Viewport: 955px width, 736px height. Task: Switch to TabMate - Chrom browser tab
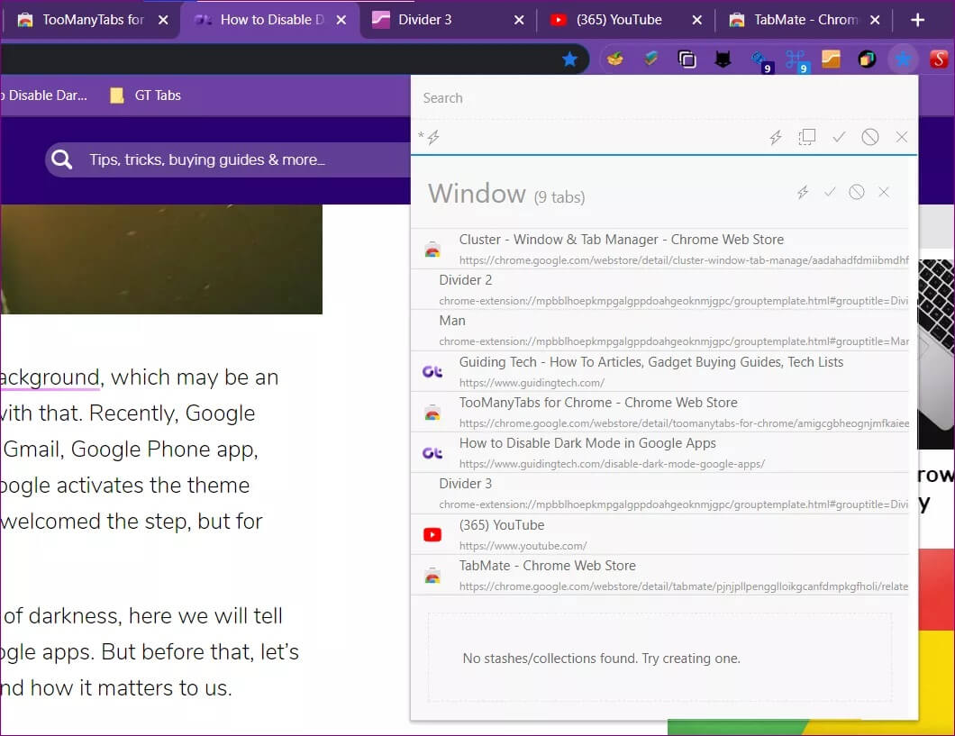(x=805, y=20)
